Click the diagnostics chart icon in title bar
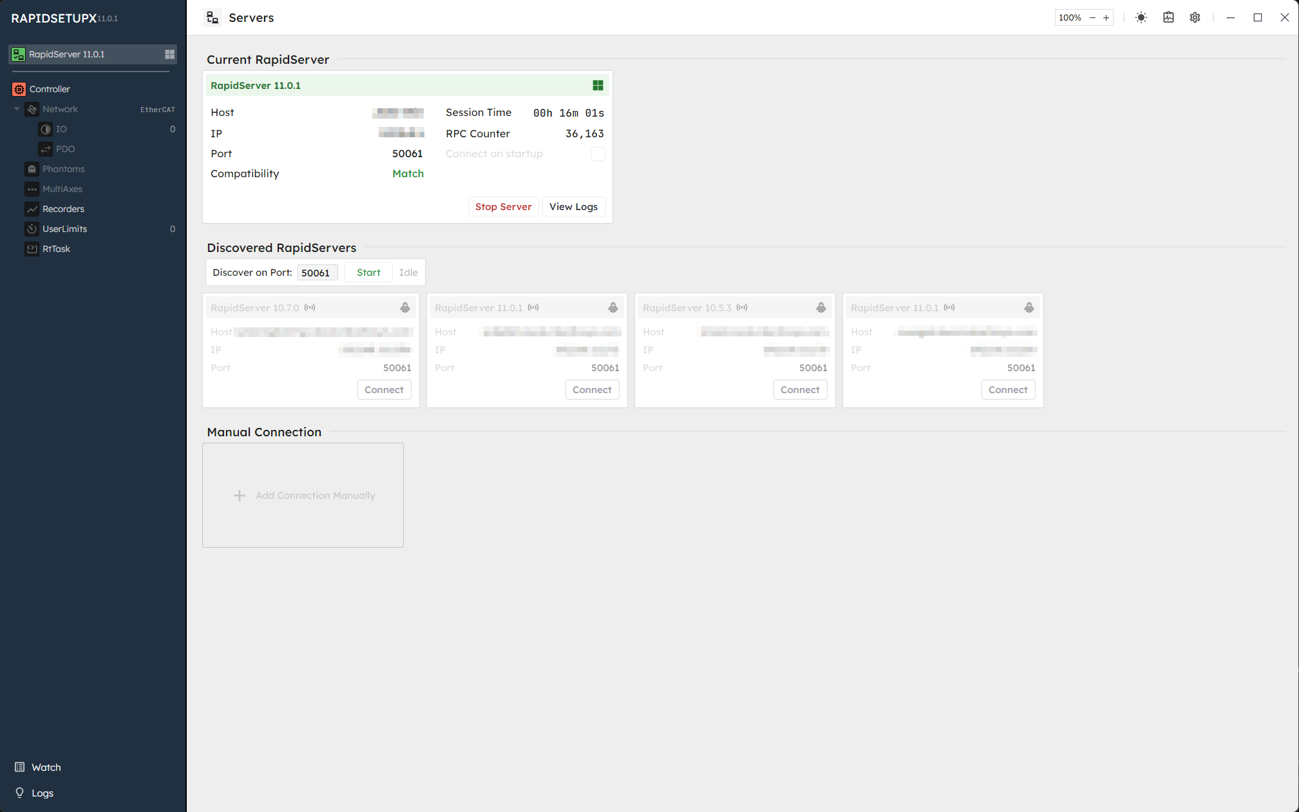The height and width of the screenshot is (812, 1299). coord(1168,17)
